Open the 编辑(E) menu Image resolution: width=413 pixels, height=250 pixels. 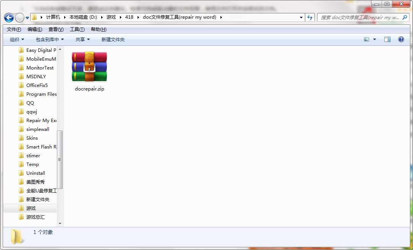(35, 29)
